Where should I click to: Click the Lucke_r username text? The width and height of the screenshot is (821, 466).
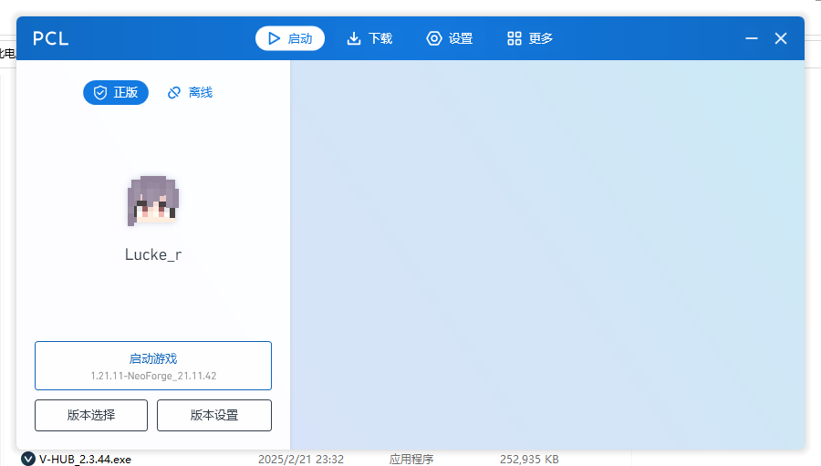pos(153,254)
